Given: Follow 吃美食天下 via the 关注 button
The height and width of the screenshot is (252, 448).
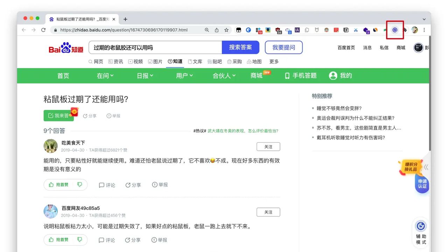Looking at the screenshot, I should point(268,147).
